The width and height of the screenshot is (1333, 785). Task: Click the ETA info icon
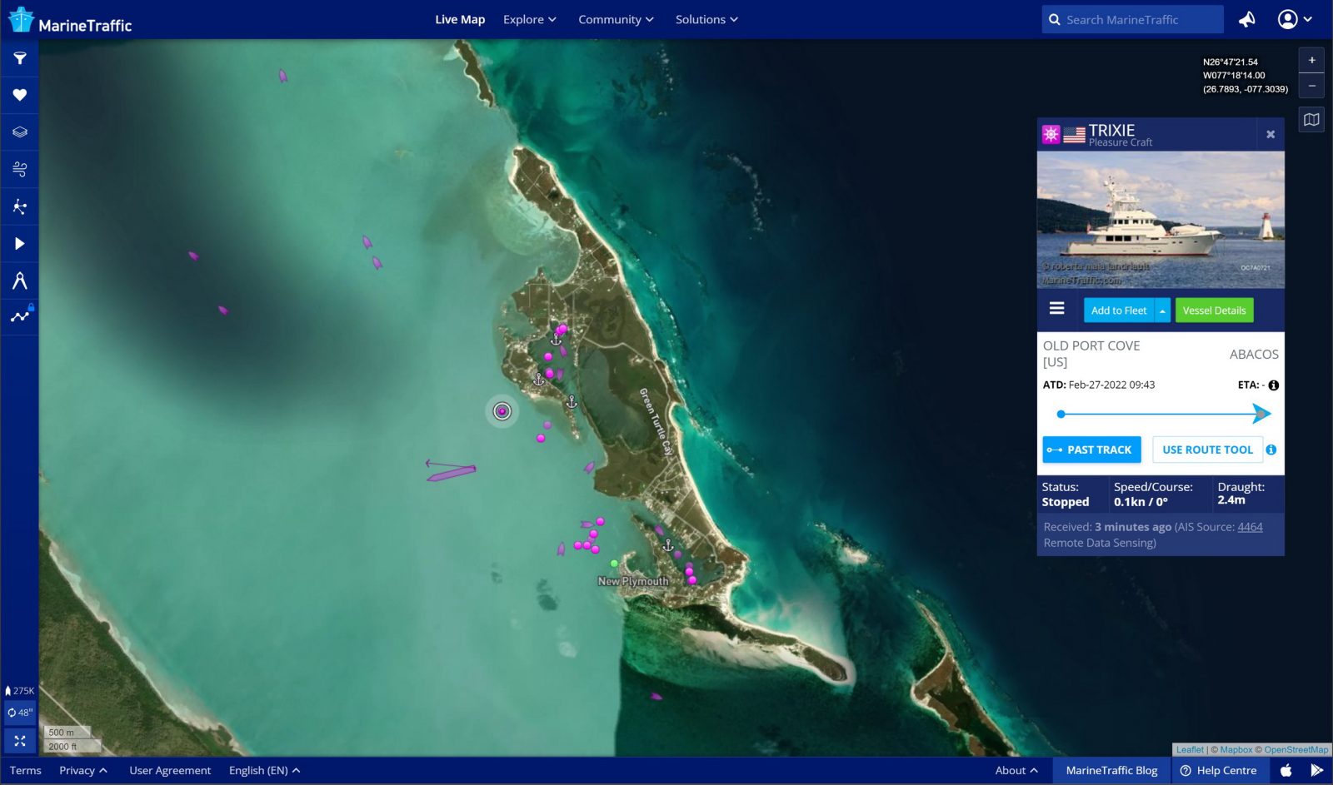[x=1273, y=385]
